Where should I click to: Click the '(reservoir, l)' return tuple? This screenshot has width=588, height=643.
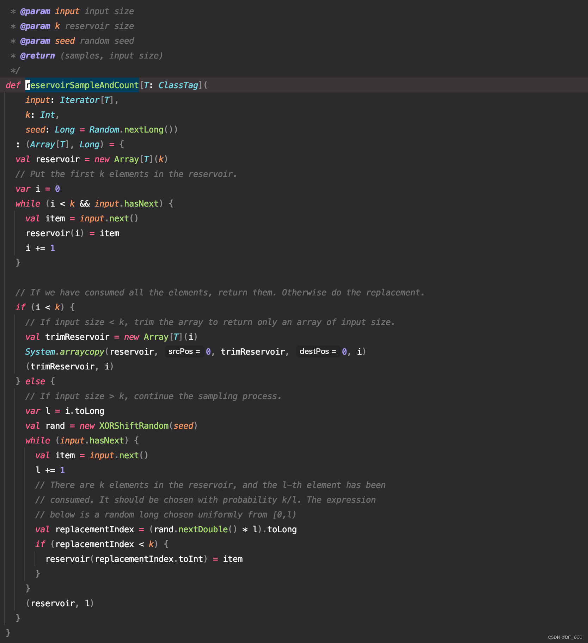pyautogui.click(x=60, y=604)
